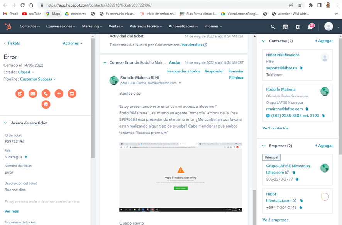Open the HubSpot search magnifier
The width and height of the screenshot is (342, 225).
pyautogui.click(x=273, y=27)
